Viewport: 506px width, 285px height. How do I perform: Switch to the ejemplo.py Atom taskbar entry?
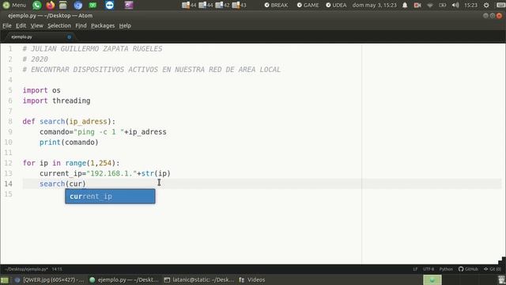(124, 279)
